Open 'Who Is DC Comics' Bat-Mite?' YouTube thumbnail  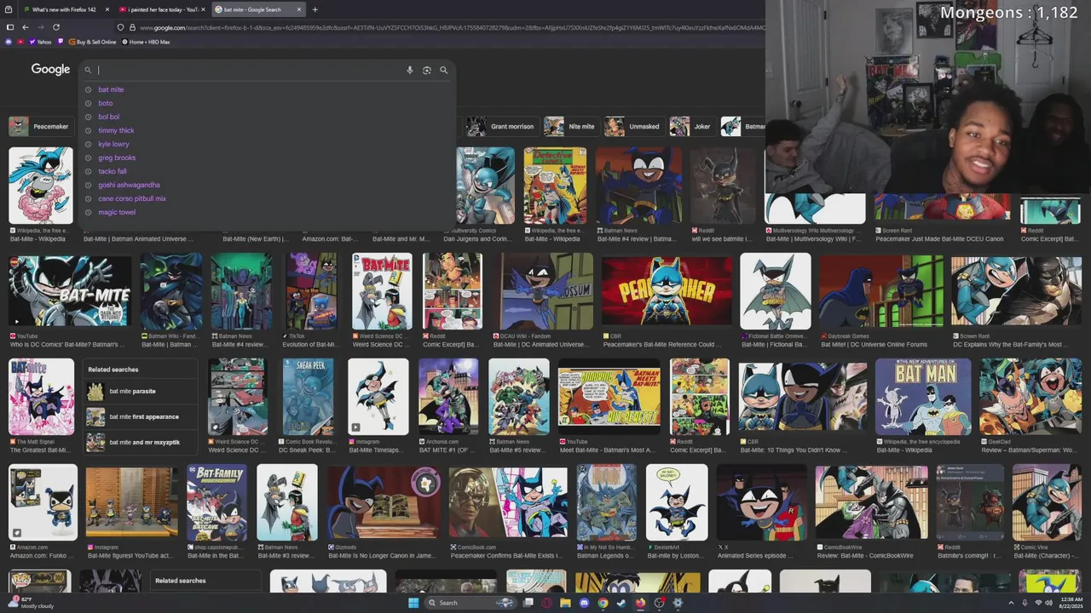[x=70, y=291]
